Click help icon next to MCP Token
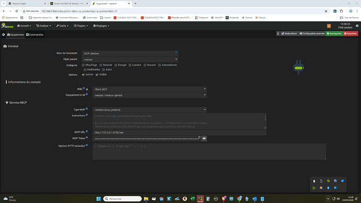Screen dimensions: 361x203 coord(87,138)
